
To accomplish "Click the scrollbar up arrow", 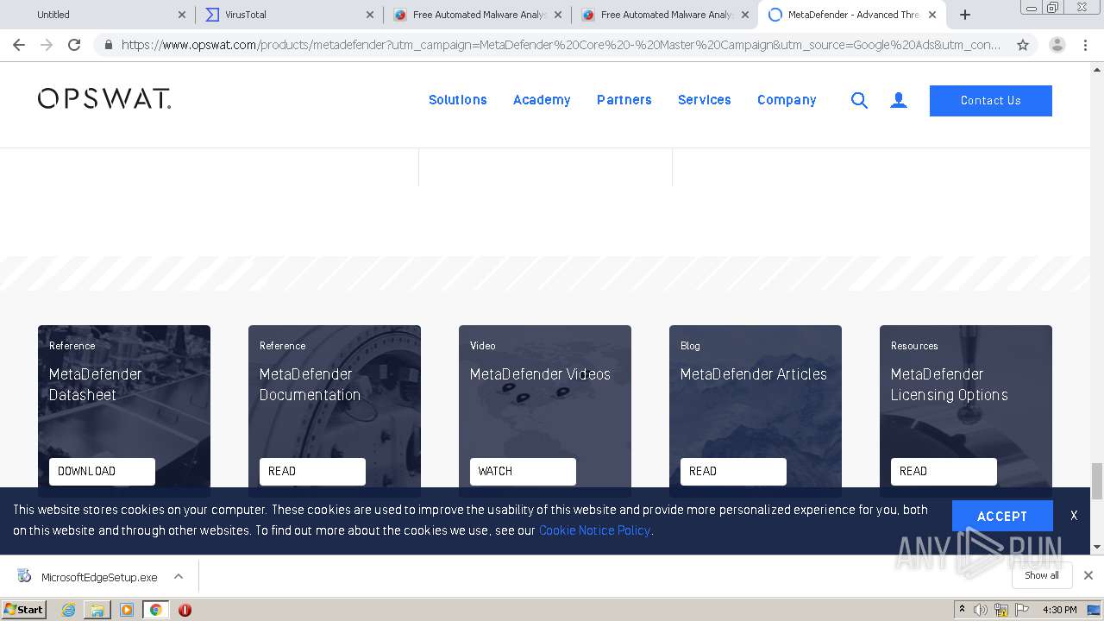I will 1097,69.
